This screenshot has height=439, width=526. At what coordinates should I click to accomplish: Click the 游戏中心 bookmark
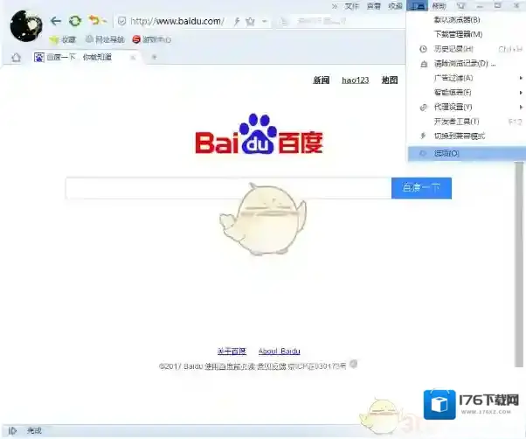pos(152,39)
